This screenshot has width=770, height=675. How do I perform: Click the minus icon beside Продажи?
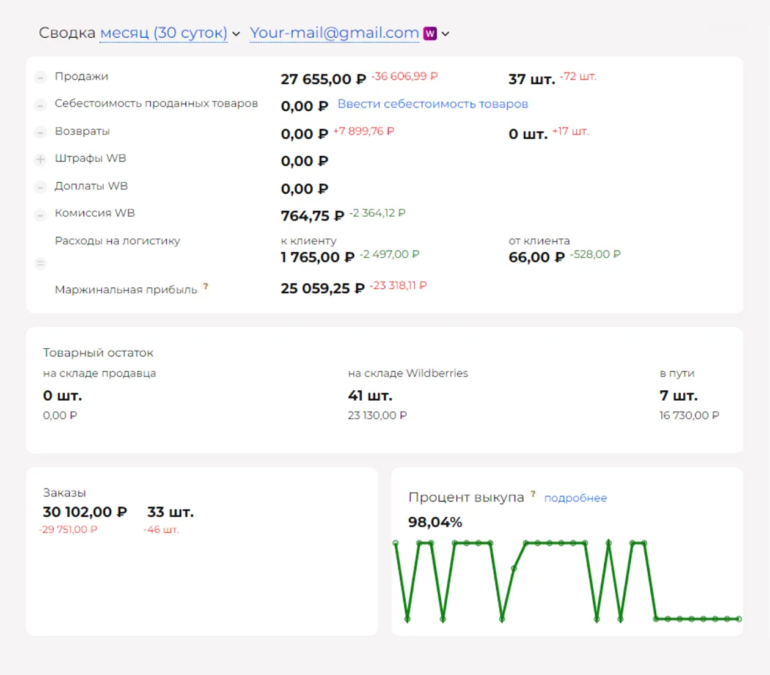[x=40, y=78]
